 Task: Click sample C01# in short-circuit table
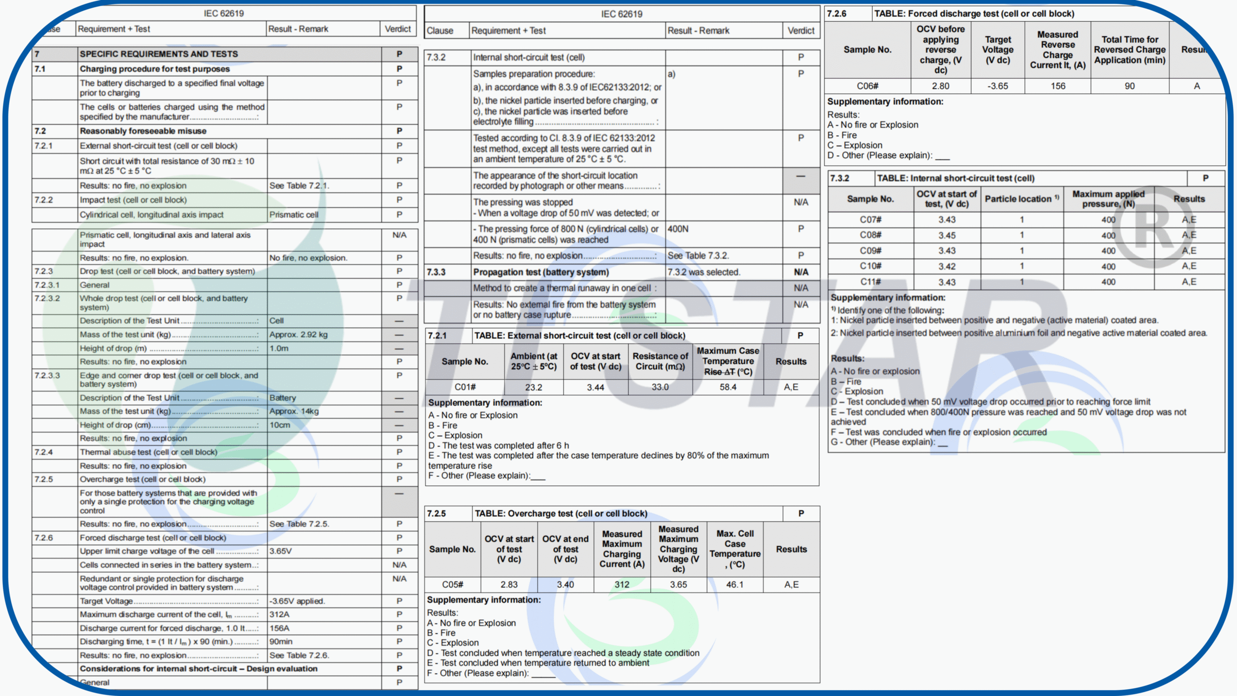pyautogui.click(x=465, y=387)
